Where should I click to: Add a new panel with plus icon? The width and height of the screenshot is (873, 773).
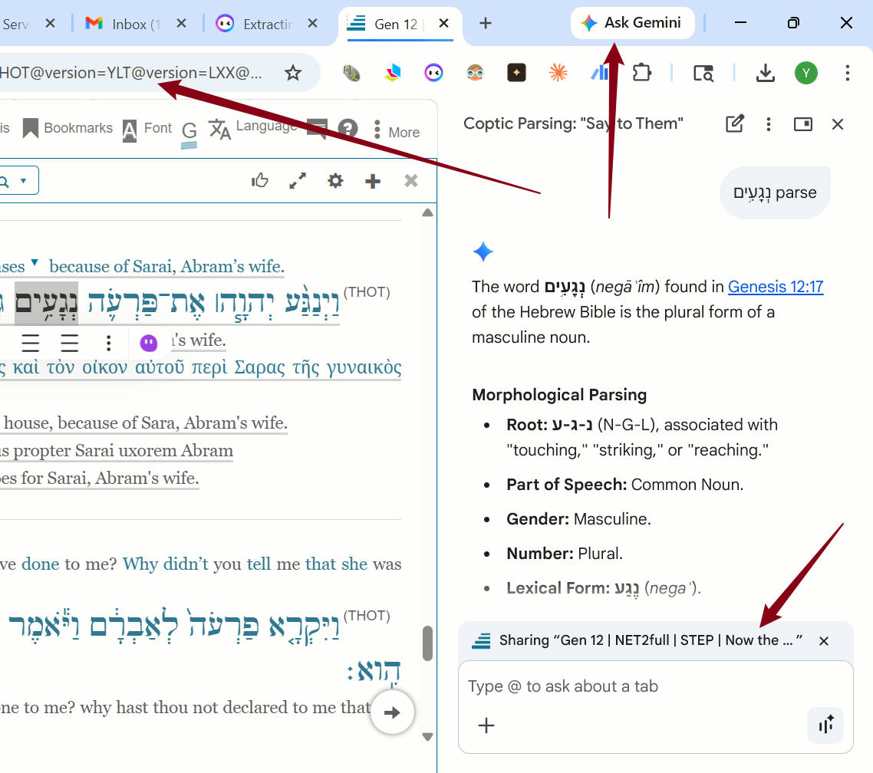point(373,181)
